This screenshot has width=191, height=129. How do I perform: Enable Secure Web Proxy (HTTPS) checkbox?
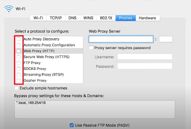click(19, 57)
